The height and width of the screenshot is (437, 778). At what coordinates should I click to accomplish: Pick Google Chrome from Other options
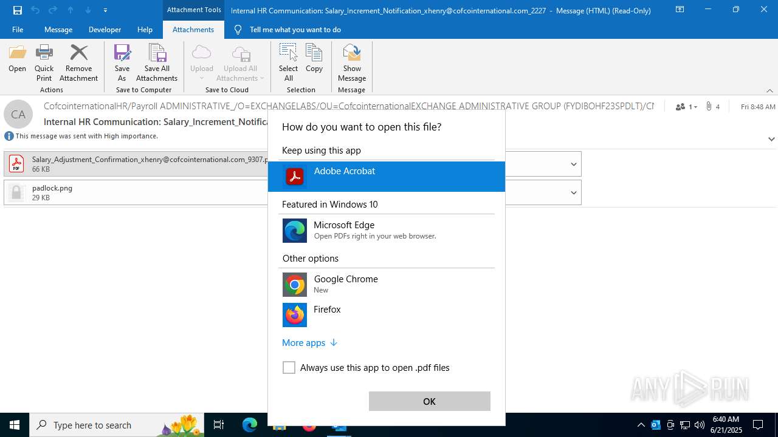(387, 284)
